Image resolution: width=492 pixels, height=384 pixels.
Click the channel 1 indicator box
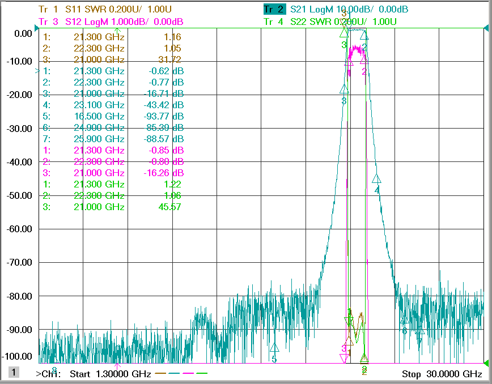14,373
